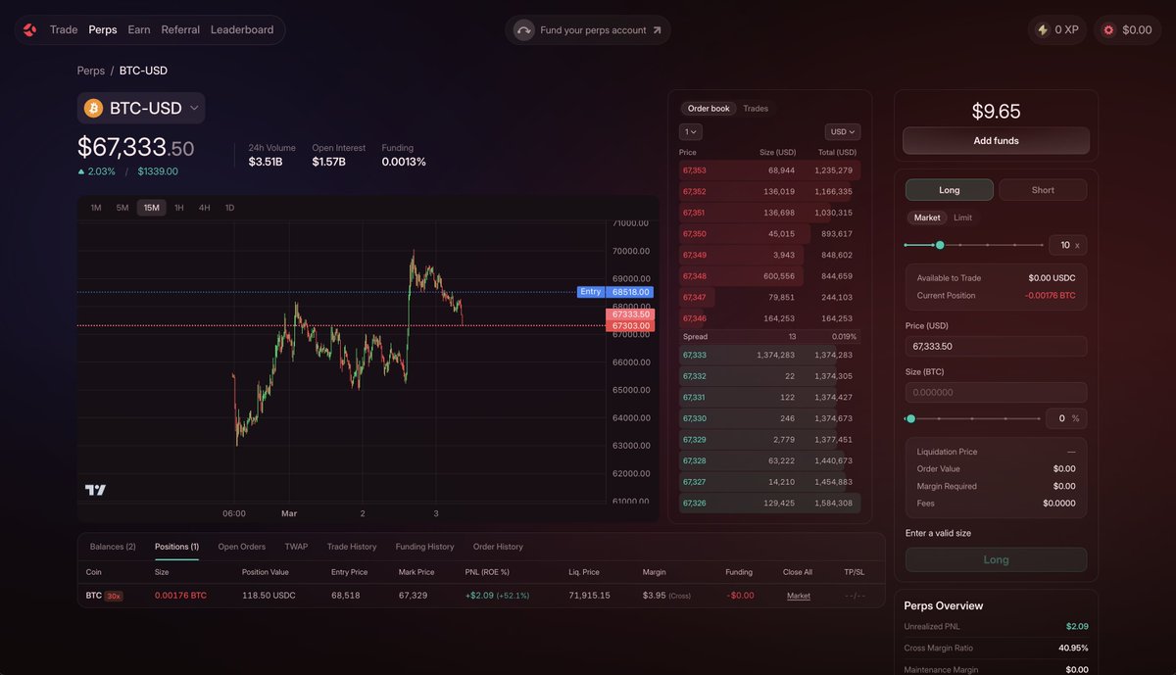
Task: Click the Add funds button
Action: (996, 141)
